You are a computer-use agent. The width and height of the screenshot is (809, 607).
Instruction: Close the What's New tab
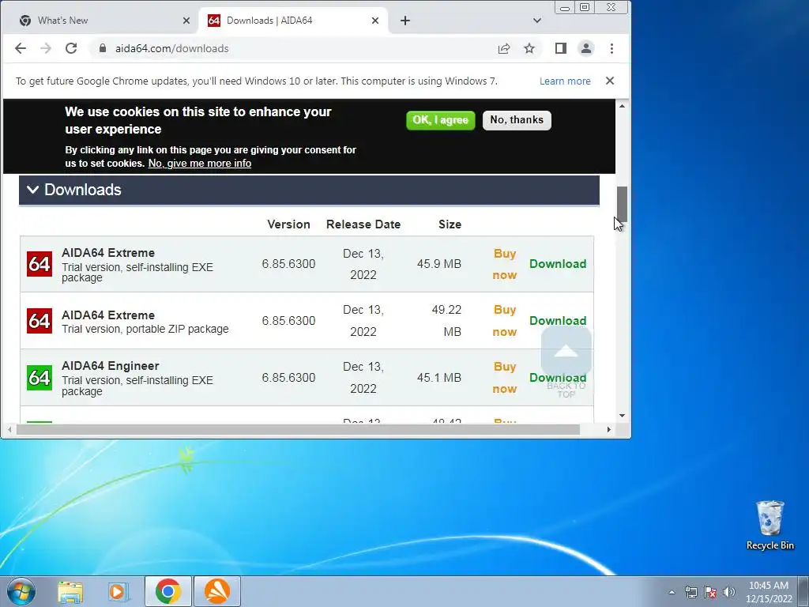click(x=186, y=21)
